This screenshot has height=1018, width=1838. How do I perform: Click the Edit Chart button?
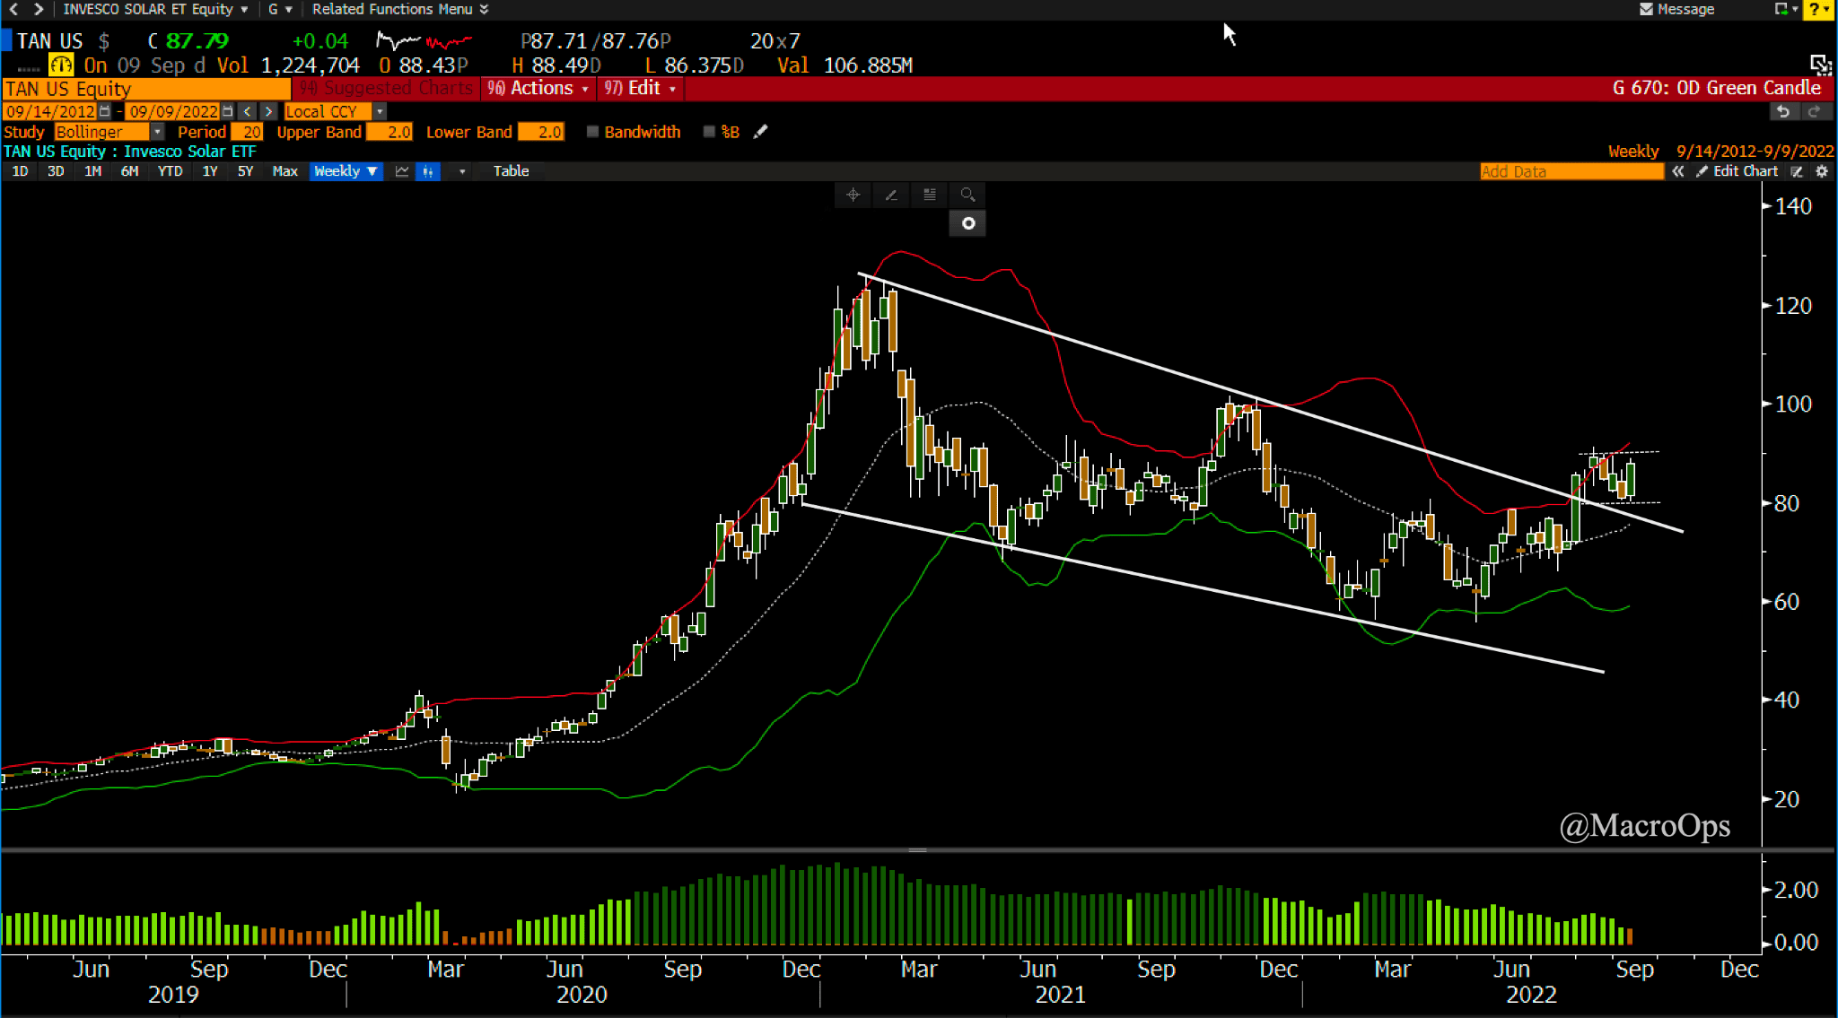1737,171
